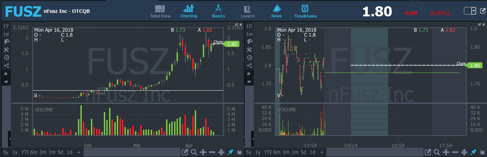Toggle the flame icon in left chart sidebar
Image resolution: width=487 pixels, height=157 pixels.
[x=6, y=73]
